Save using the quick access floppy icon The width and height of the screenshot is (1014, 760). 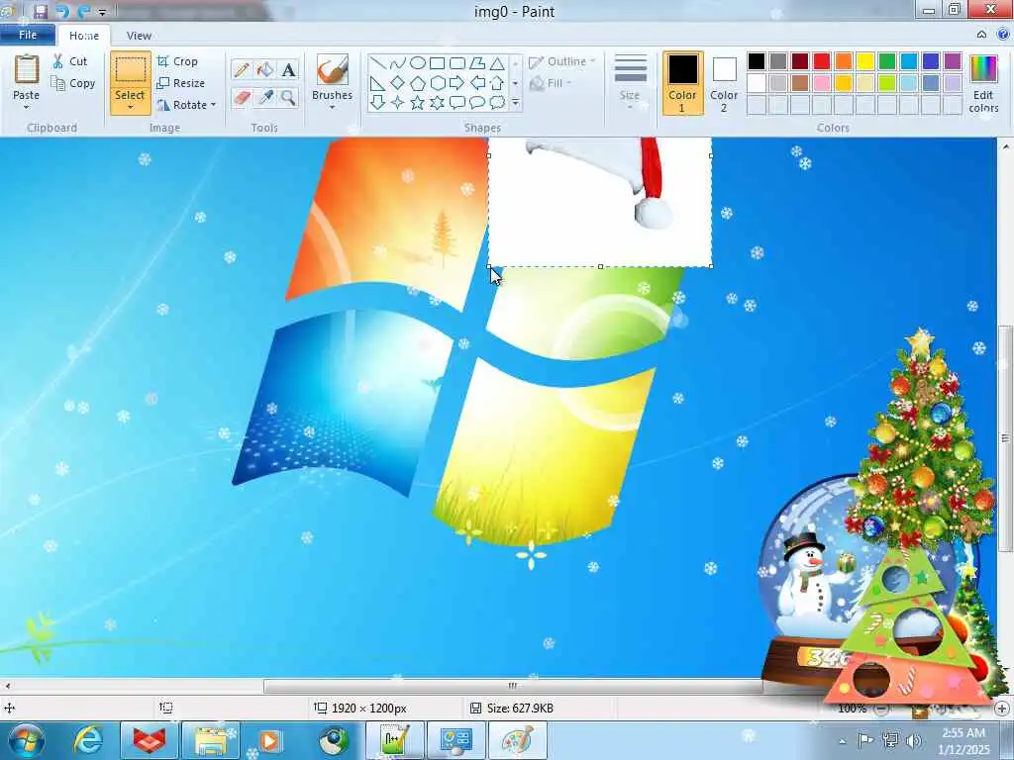tap(41, 11)
